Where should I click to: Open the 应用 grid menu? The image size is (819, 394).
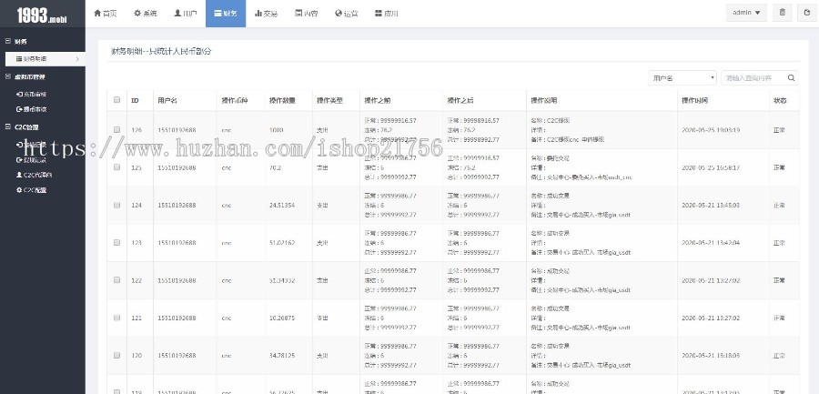(387, 14)
